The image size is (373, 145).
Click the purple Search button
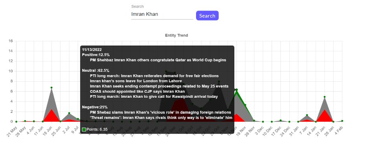click(x=207, y=15)
